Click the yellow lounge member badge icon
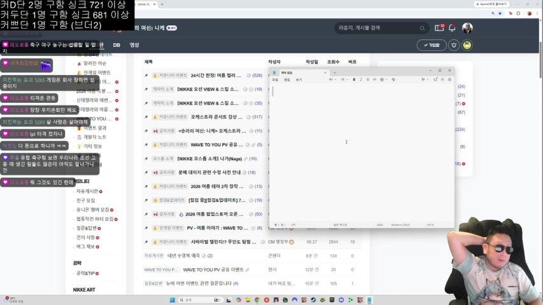The width and height of the screenshot is (543, 305). tap(467, 45)
